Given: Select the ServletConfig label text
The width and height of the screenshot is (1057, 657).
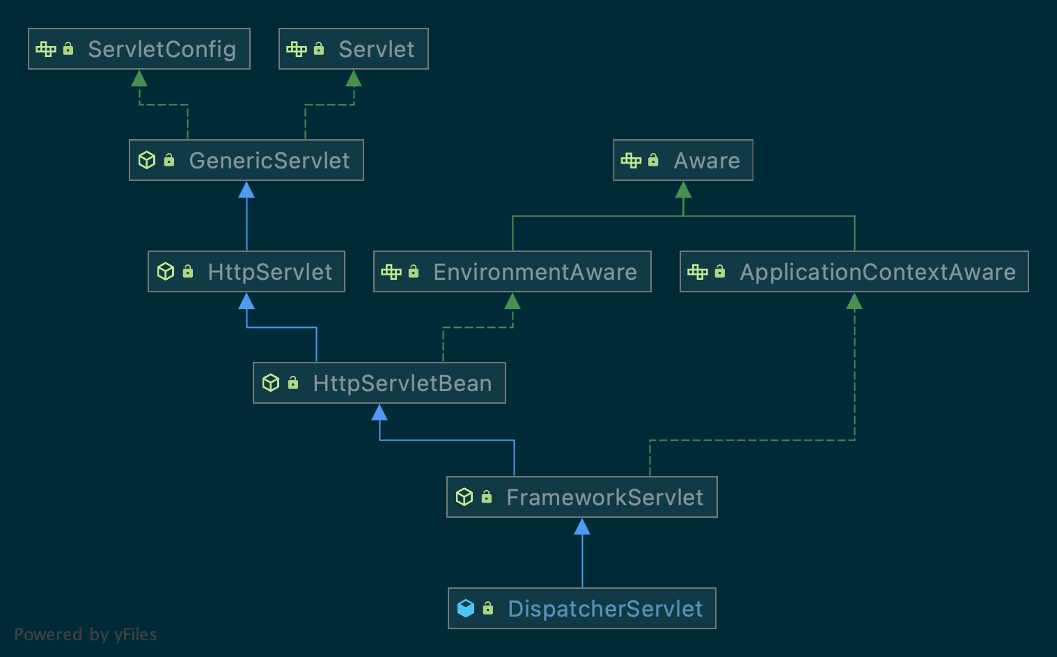Looking at the screenshot, I should (x=162, y=49).
